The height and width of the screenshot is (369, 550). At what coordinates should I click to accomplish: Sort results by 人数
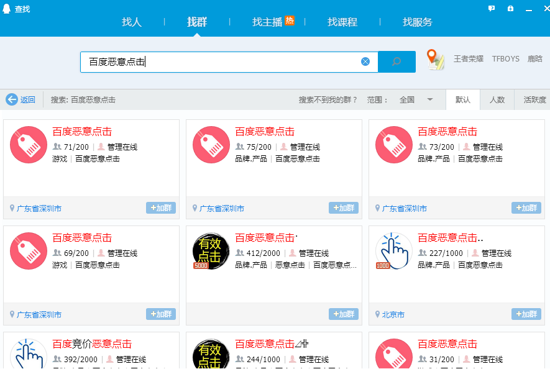click(497, 100)
